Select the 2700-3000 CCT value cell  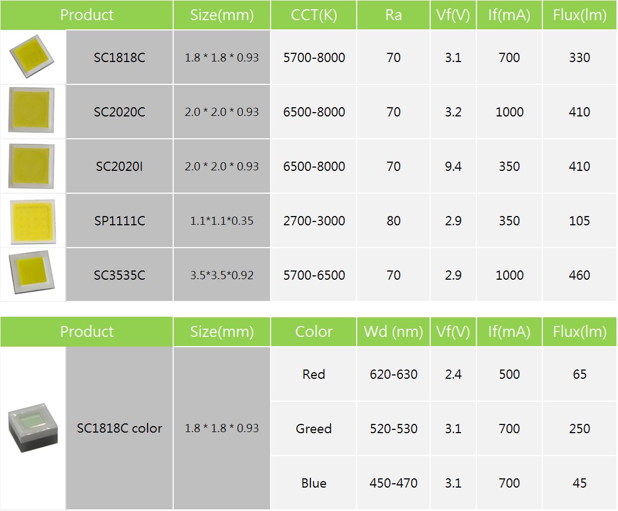click(314, 221)
